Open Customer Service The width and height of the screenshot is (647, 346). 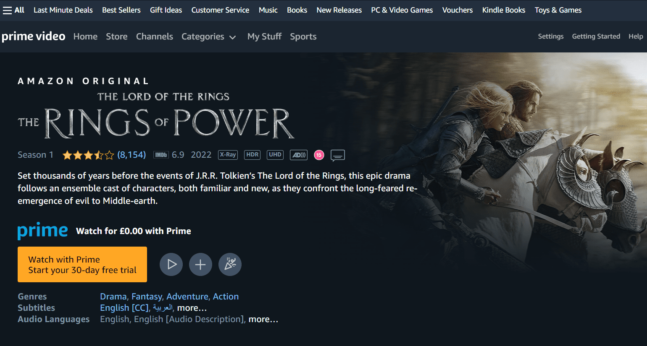click(x=220, y=10)
